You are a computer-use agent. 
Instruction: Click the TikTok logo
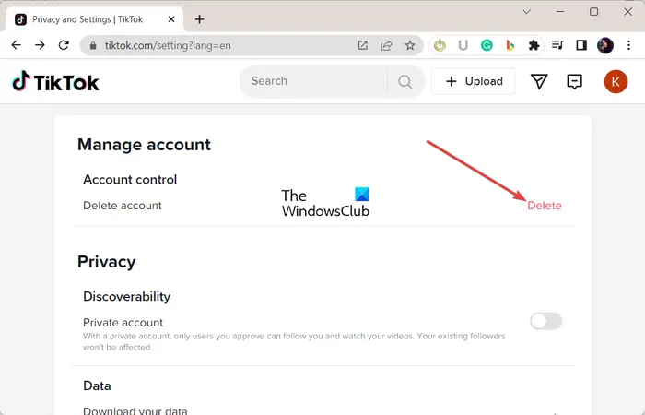pyautogui.click(x=55, y=81)
